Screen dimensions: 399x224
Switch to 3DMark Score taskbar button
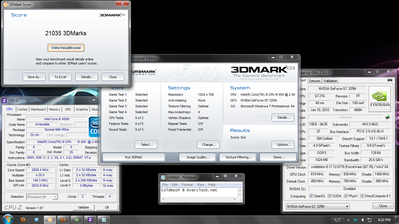click(50, 220)
